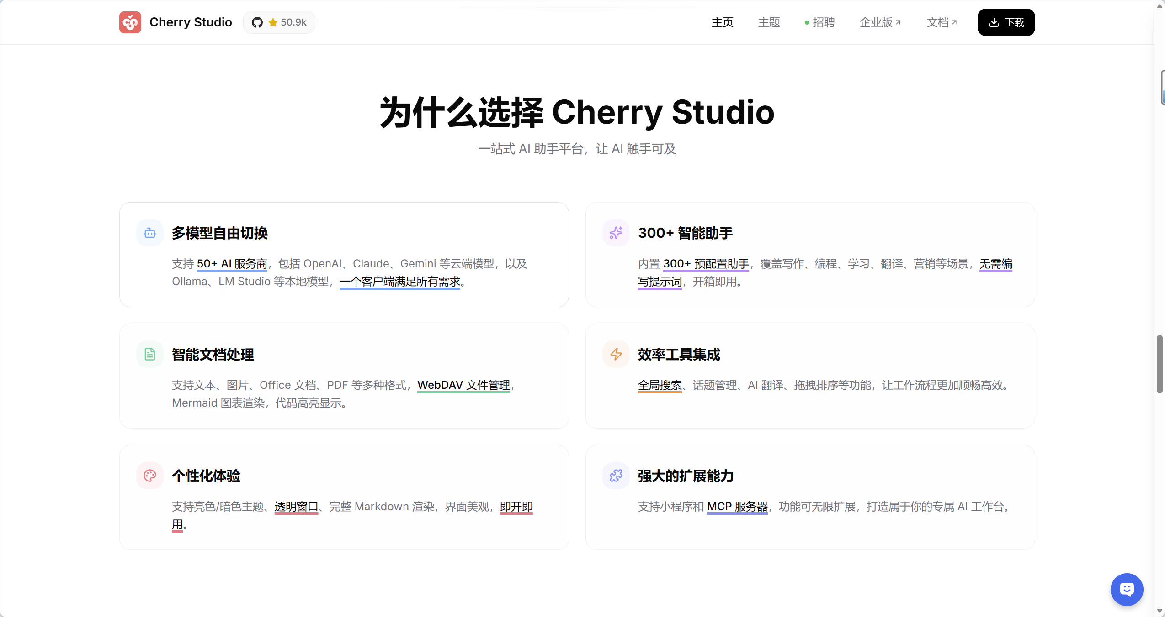The height and width of the screenshot is (617, 1165).
Task: Click highlighted text 全局搜索
Action: (660, 385)
